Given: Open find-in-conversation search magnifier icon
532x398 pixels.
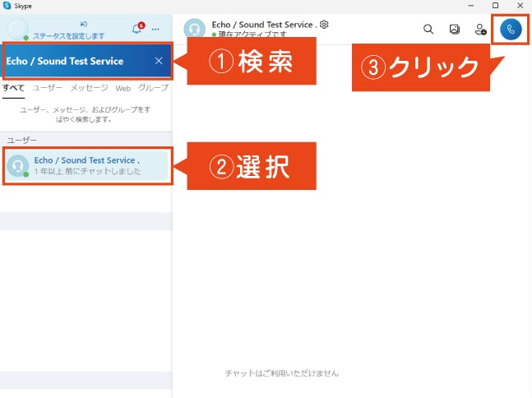Looking at the screenshot, I should point(428,29).
